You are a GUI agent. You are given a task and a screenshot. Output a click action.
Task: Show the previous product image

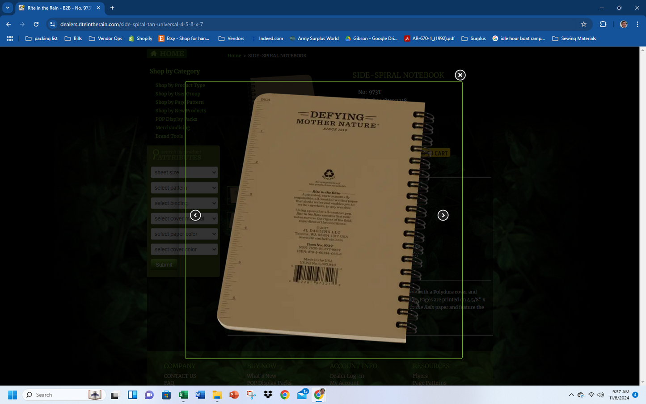point(195,215)
